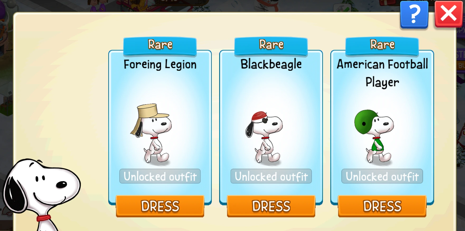The image size is (465, 231).
Task: Click Unlocked outfit label under Blackbeagle
Action: (x=271, y=176)
